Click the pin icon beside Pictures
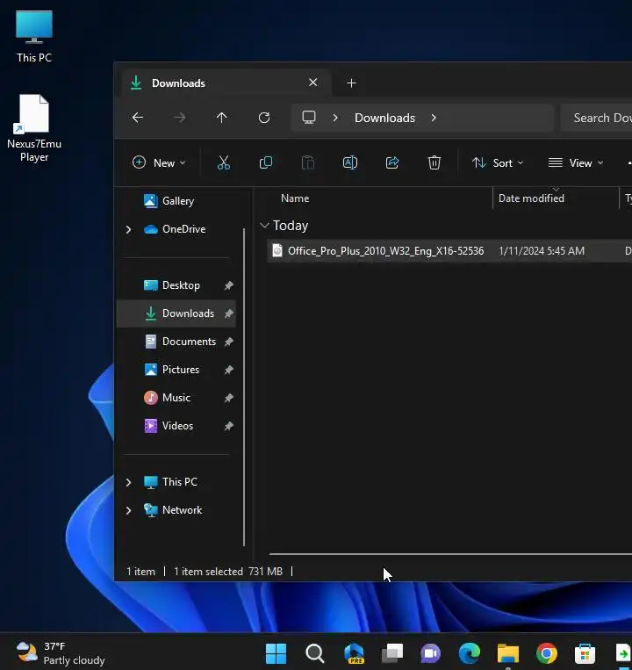The image size is (632, 670). [x=229, y=370]
